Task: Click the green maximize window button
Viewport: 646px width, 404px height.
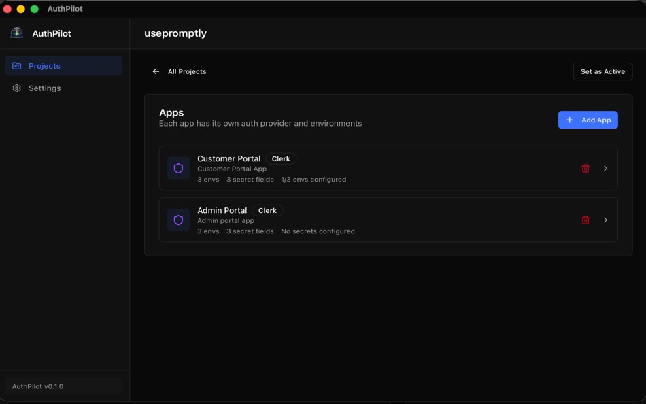Action: coord(35,9)
